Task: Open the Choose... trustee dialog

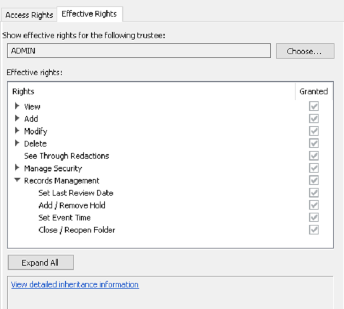Action: pyautogui.click(x=305, y=51)
